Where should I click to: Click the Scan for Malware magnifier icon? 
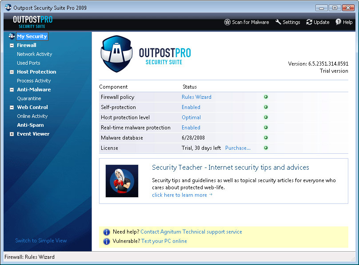tap(227, 22)
